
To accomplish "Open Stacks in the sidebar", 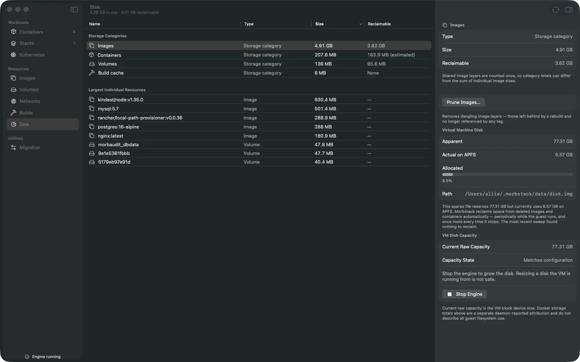I will click(x=43, y=43).
